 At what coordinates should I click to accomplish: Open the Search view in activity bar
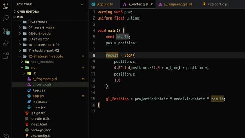[6, 18]
